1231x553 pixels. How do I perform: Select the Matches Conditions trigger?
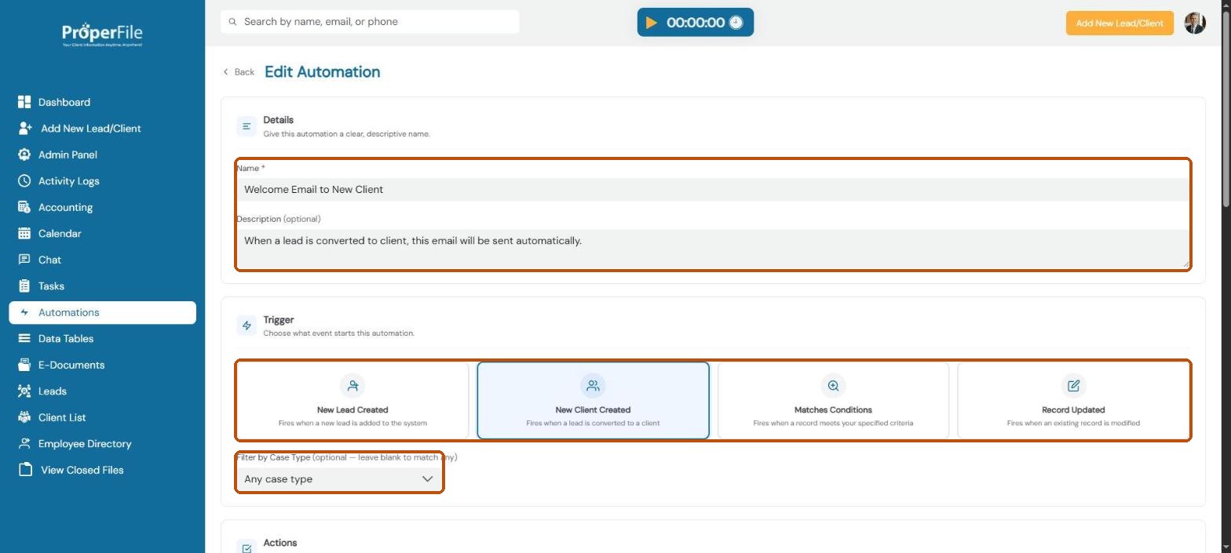[833, 400]
